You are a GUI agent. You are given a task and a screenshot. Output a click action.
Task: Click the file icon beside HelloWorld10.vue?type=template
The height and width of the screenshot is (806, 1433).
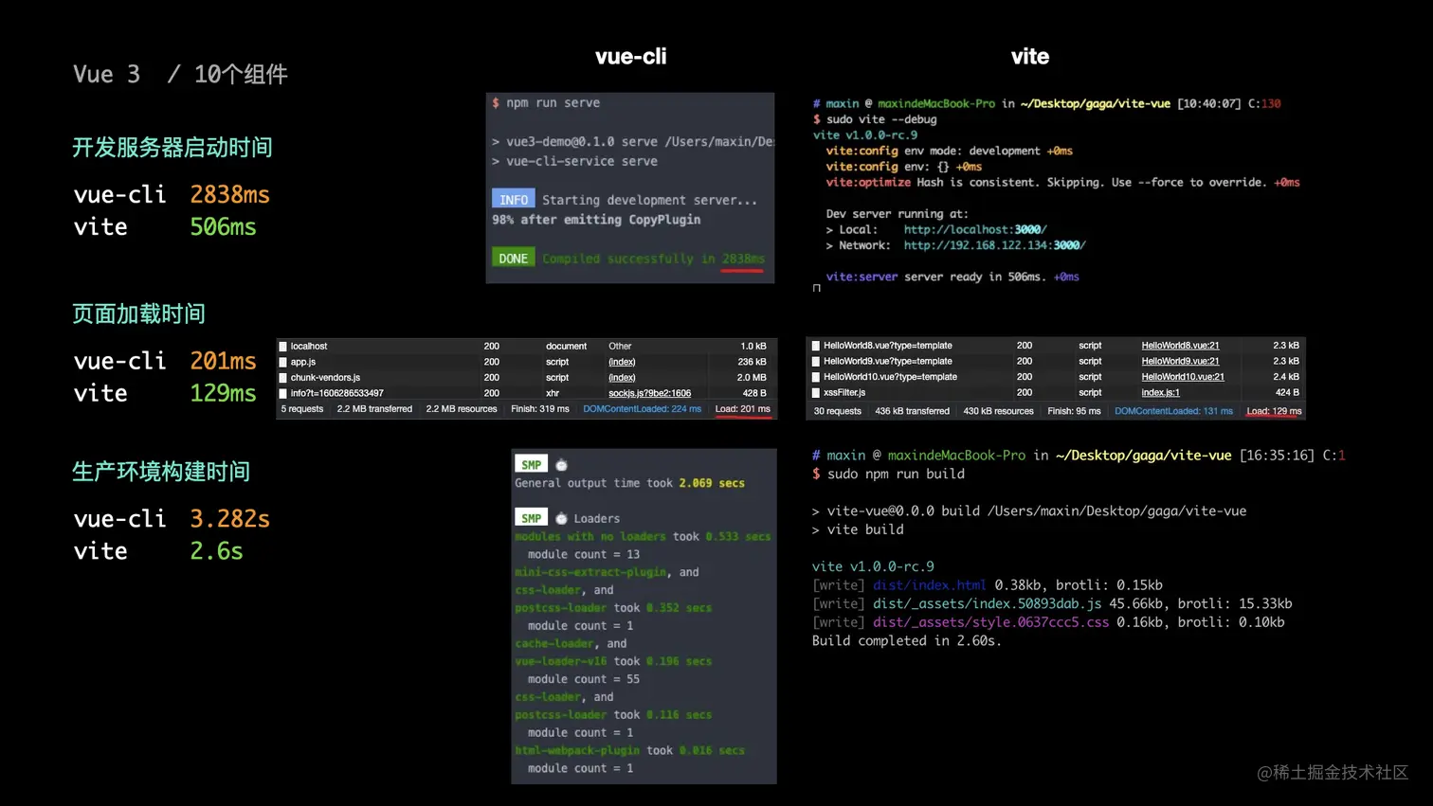coord(815,377)
